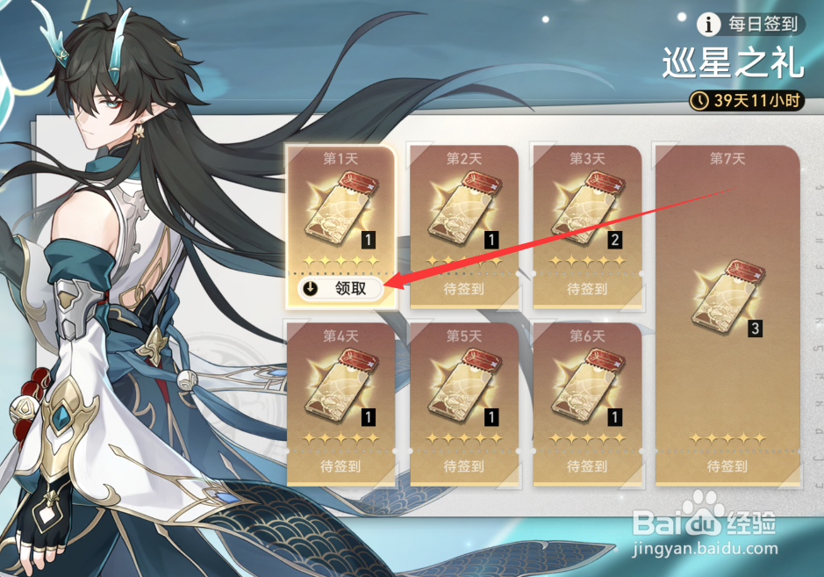Click the clock icon beside 39天11小时
Screen dimensions: 824x577
[x=699, y=100]
